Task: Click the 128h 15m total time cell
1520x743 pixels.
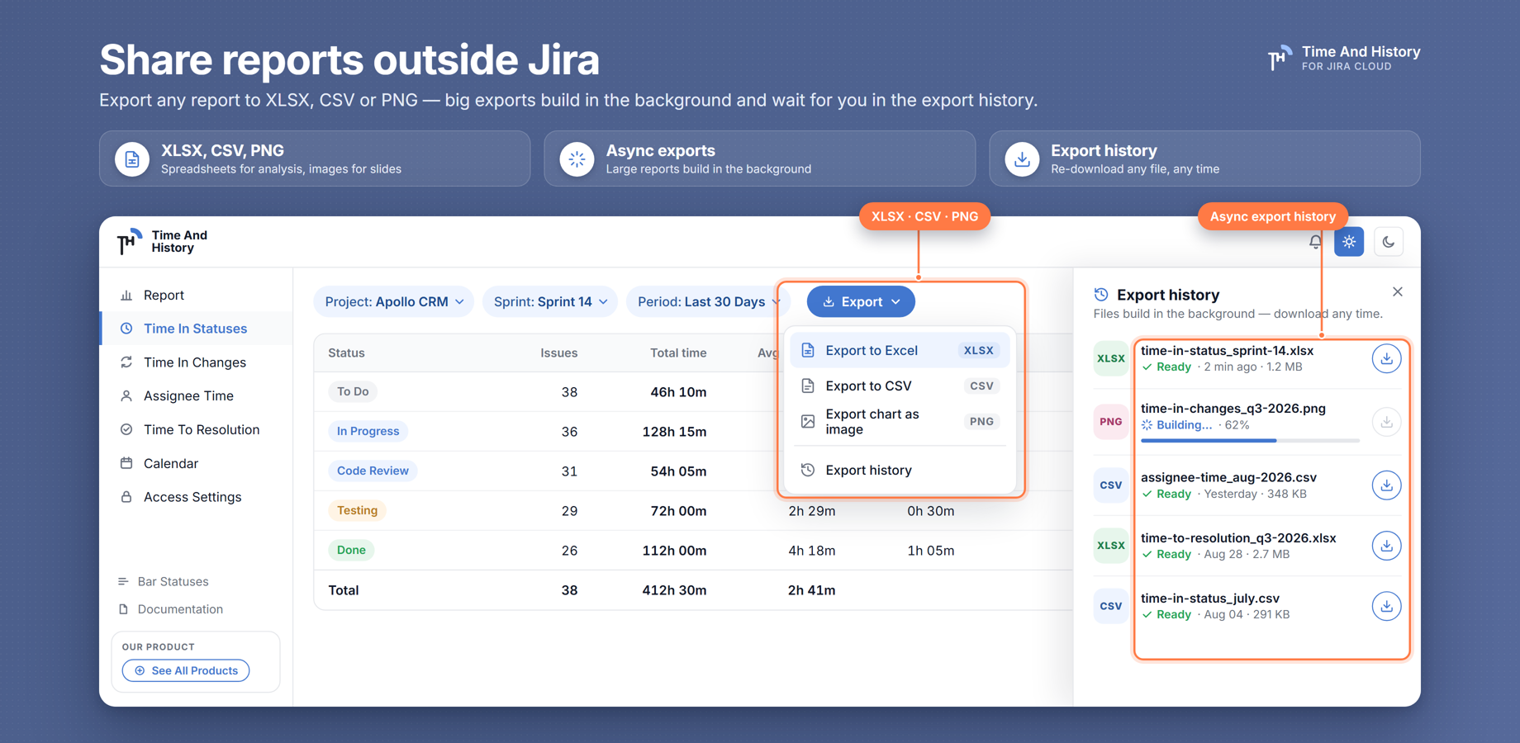Action: click(x=674, y=432)
